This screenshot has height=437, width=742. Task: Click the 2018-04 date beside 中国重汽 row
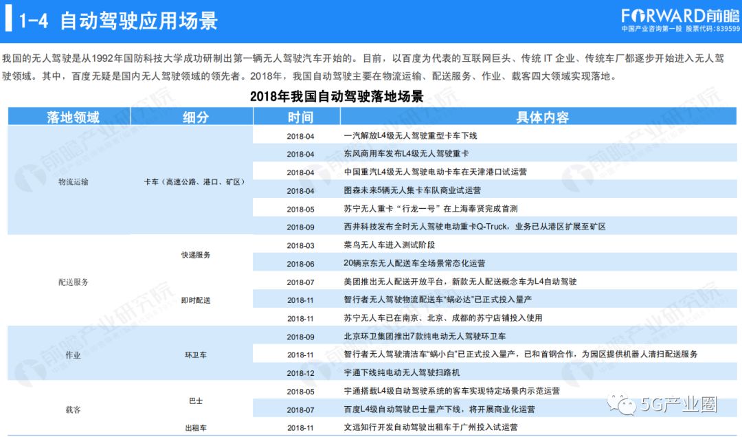click(300, 173)
